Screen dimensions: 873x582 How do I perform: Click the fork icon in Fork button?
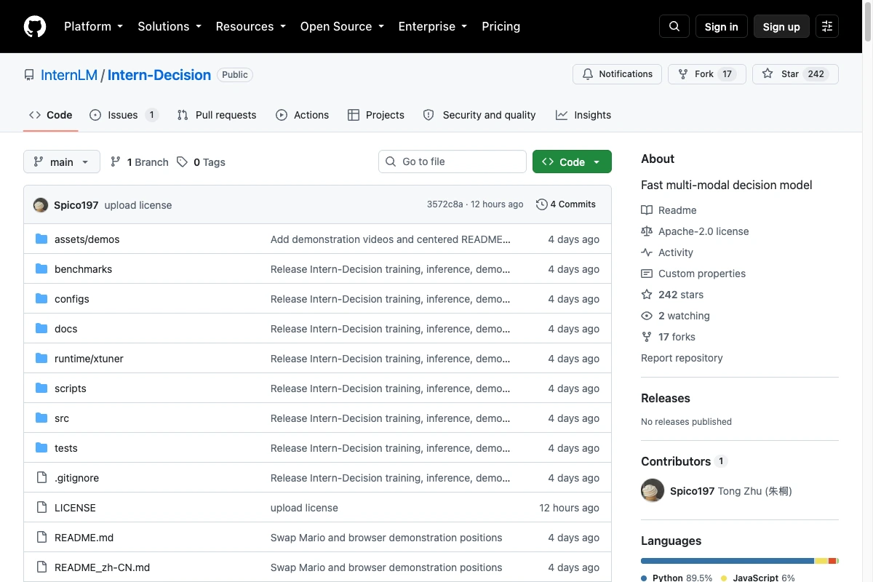(683, 74)
